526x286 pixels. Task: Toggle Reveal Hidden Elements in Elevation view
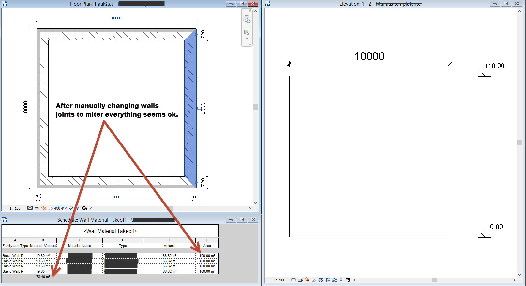click(x=341, y=280)
